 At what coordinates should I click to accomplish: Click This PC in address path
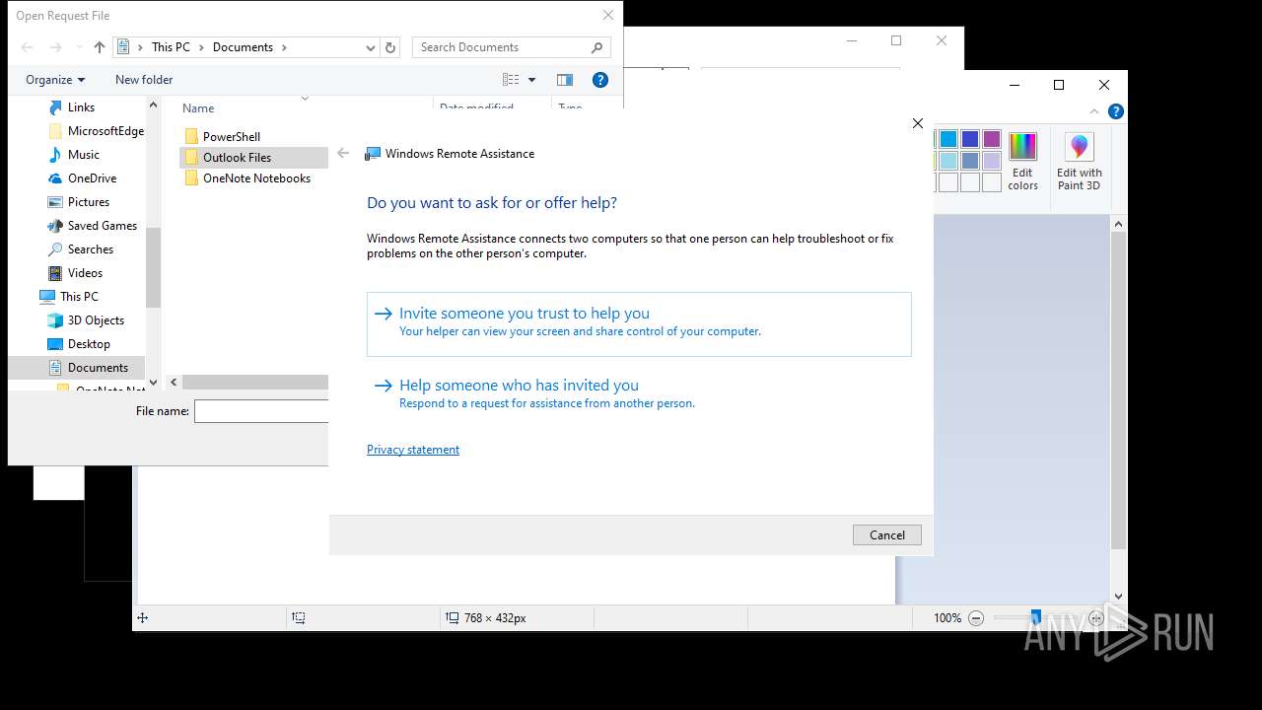pos(171,47)
